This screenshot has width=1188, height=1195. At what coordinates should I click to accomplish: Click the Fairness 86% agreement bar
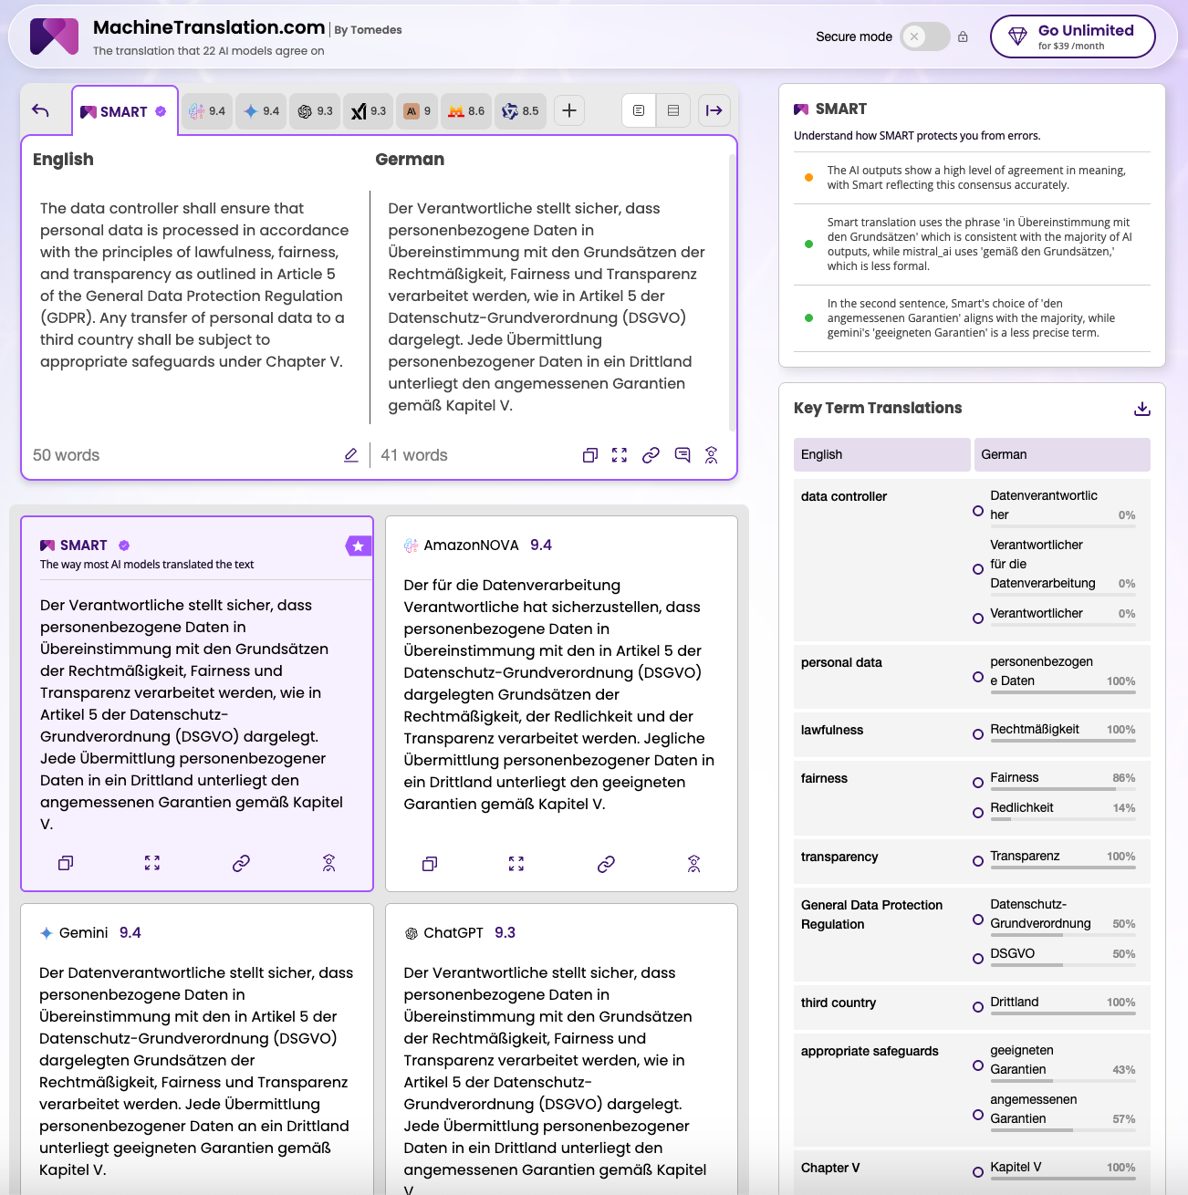tap(1062, 789)
